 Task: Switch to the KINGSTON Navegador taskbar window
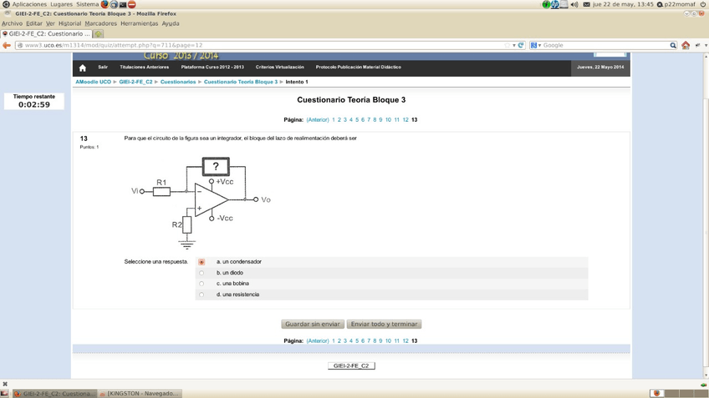click(140, 394)
